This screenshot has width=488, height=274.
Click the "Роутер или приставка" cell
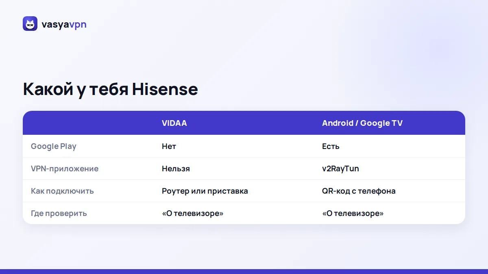coord(205,191)
